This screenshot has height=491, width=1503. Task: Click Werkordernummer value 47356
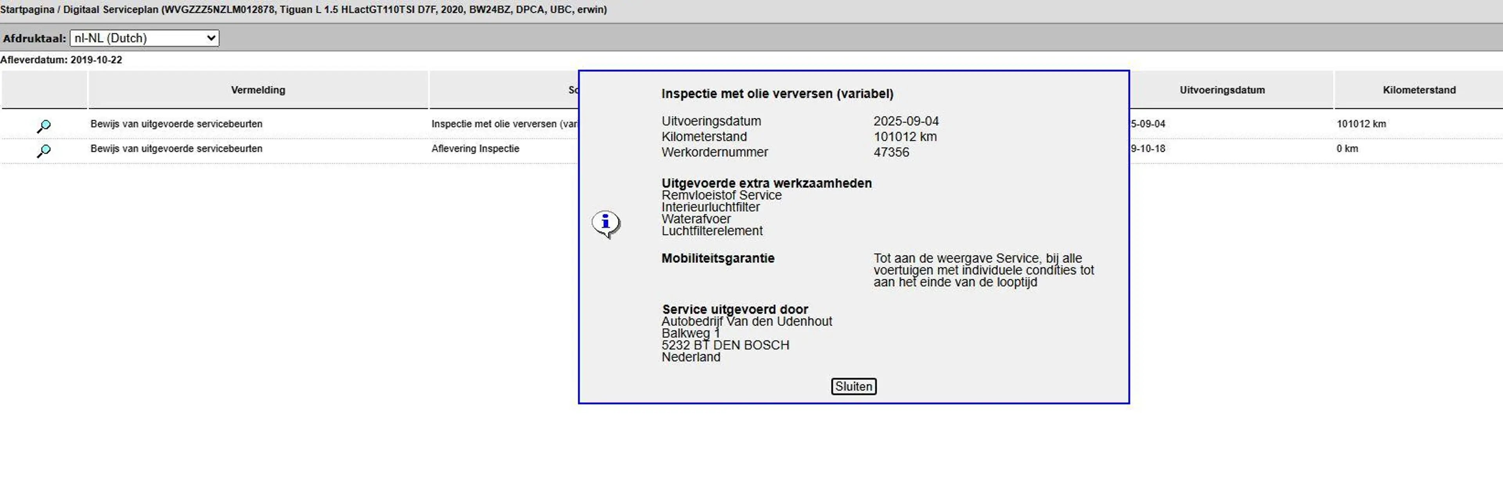(891, 152)
